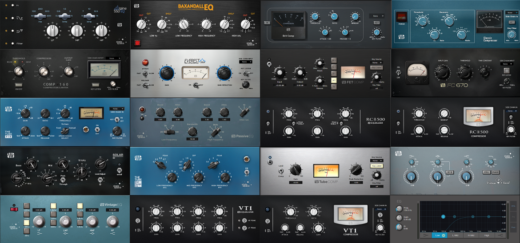Click the HI Q button on Vintage 3 Band
Image resolution: width=520 pixels, height=243 pixels.
coord(450,172)
